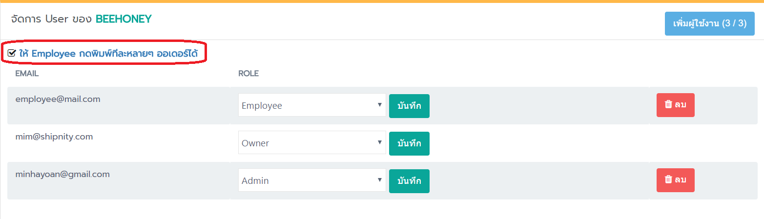764x219 pixels.
Task: Delete user minhayoan@gmail.com with ลบ button
Action: [x=675, y=180]
